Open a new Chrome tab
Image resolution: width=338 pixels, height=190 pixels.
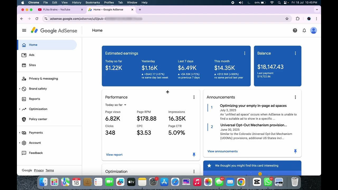pyautogui.click(x=140, y=10)
